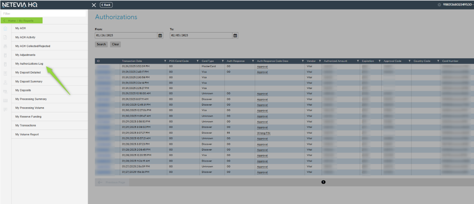Image resolution: width=474 pixels, height=204 pixels.
Task: Click the Home / My Reports breadcrumb
Action: coord(21,21)
